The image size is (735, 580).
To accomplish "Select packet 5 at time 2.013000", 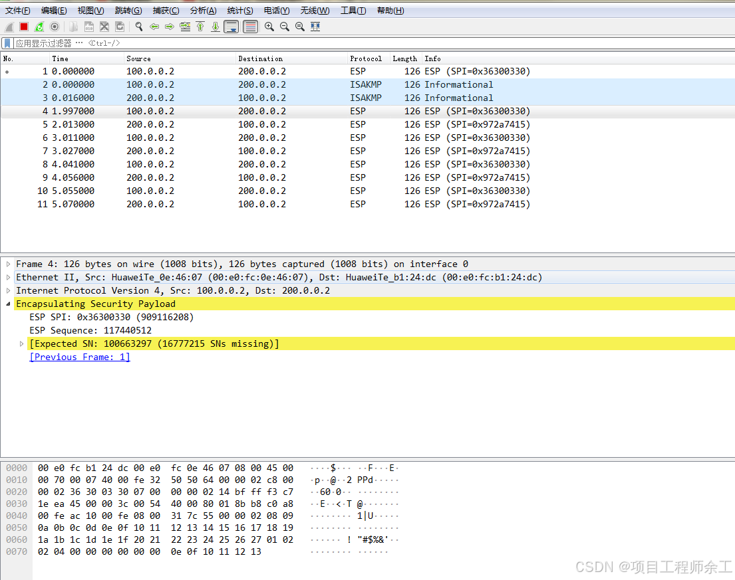I will coord(367,124).
